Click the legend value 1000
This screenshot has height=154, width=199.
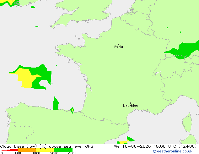click(x=36, y=153)
